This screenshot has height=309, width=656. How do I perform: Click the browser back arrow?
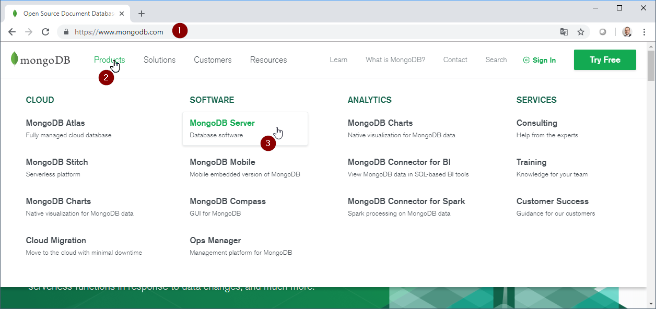[x=12, y=32]
